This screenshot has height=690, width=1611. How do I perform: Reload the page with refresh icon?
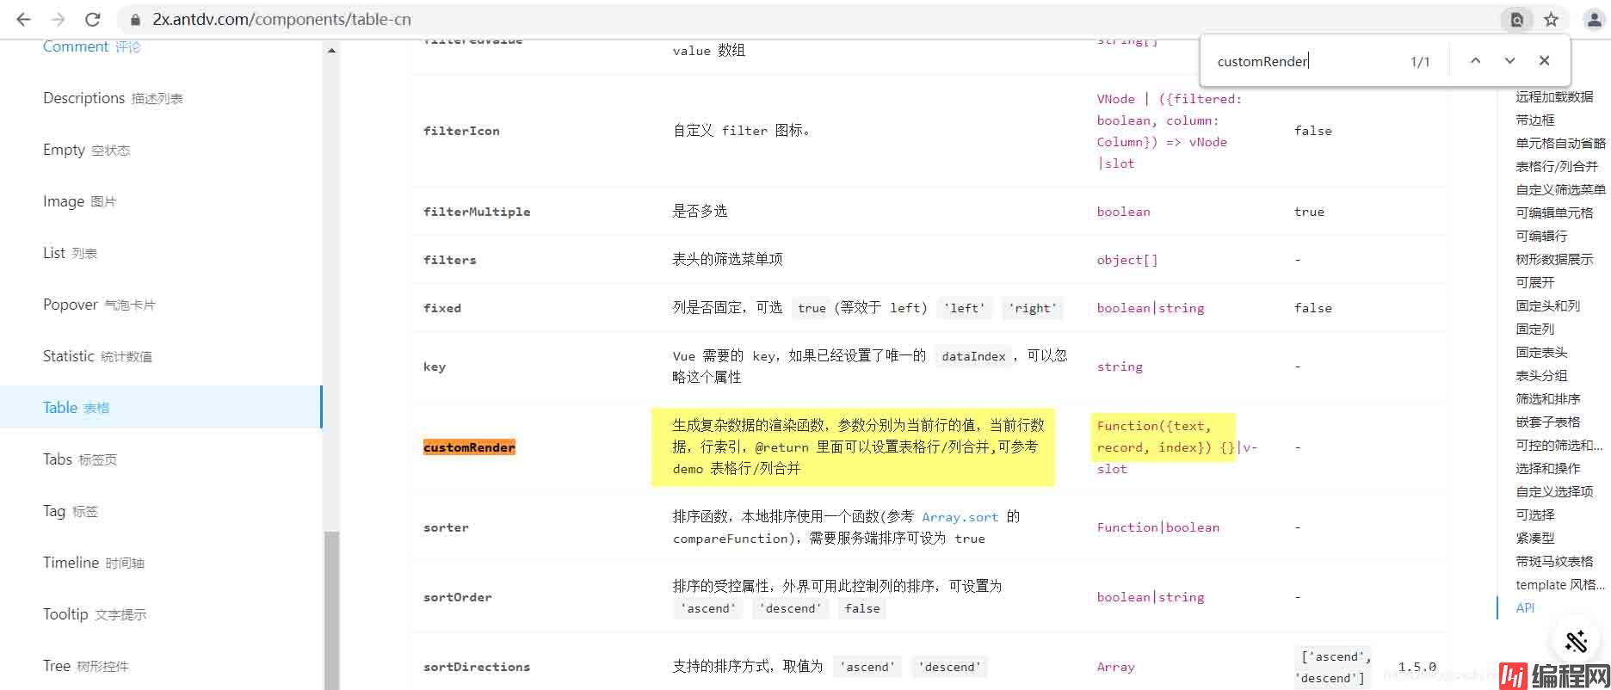pyautogui.click(x=93, y=19)
